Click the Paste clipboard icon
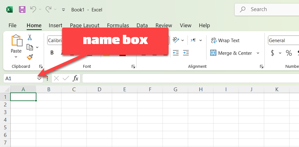 16,41
